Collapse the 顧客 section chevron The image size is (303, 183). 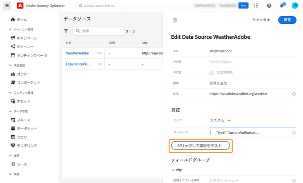click(x=10, y=174)
